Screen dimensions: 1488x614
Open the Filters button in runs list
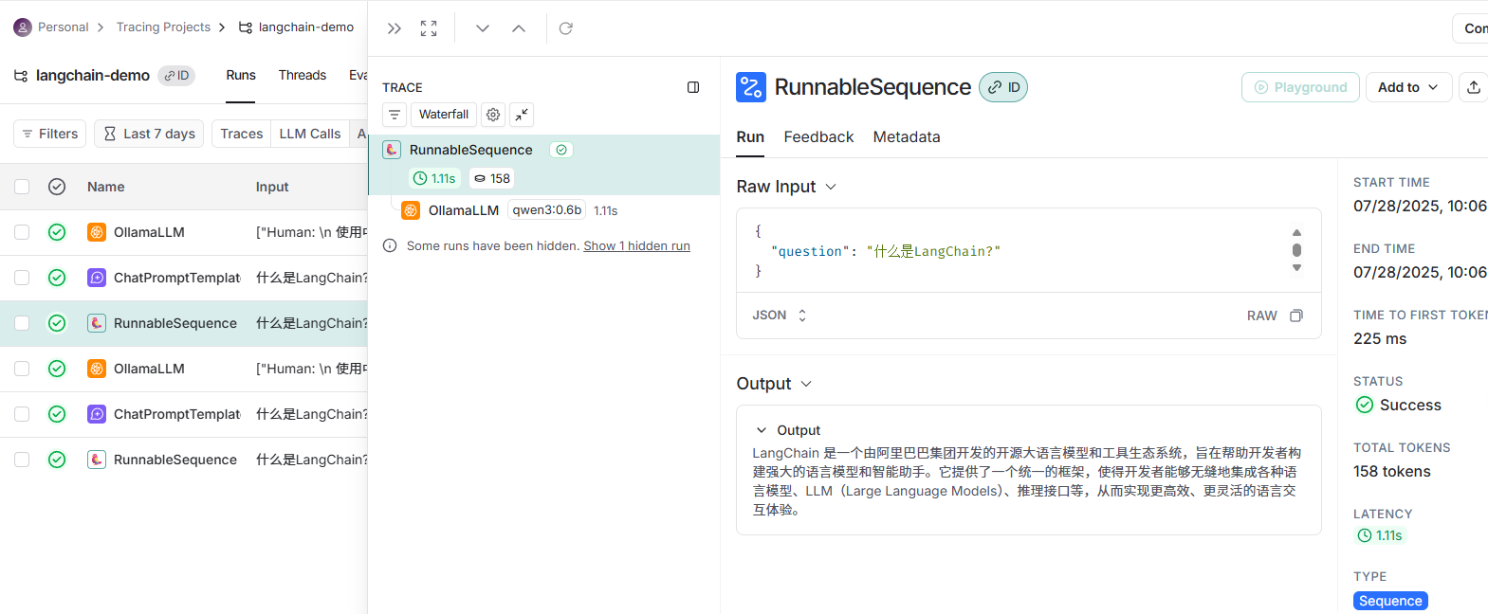pos(49,134)
